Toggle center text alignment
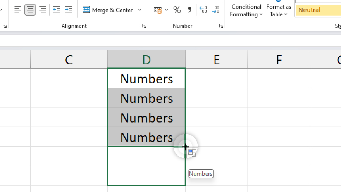This screenshot has height=192, width=341. pos(30,10)
